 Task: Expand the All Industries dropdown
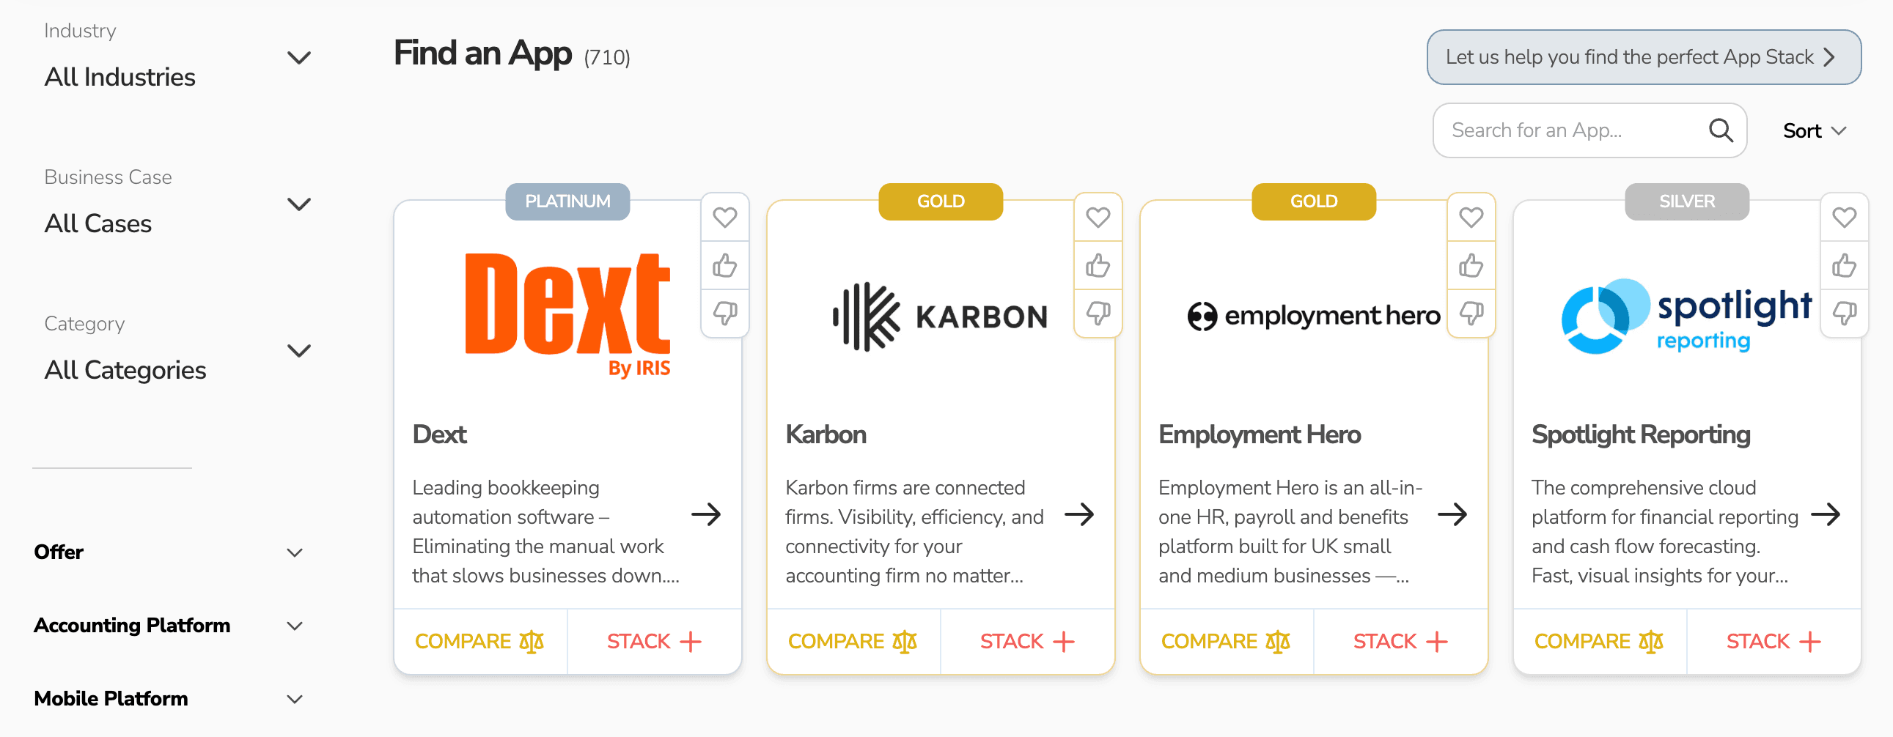(x=298, y=58)
